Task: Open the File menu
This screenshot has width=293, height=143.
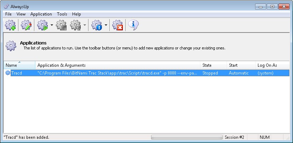Action: pos(8,14)
